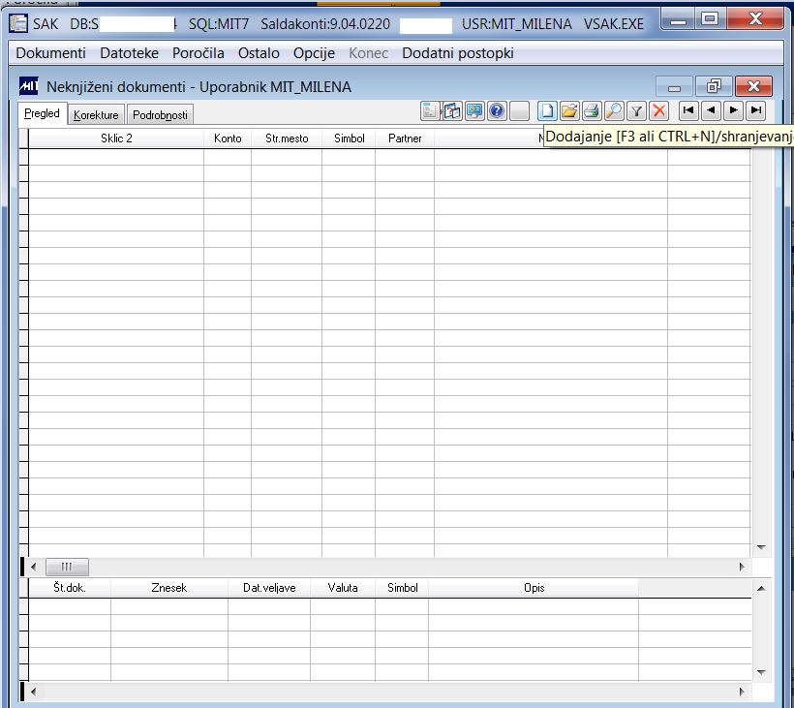The width and height of the screenshot is (794, 708).
Task: Click the printer icon in toolbar
Action: tap(592, 111)
